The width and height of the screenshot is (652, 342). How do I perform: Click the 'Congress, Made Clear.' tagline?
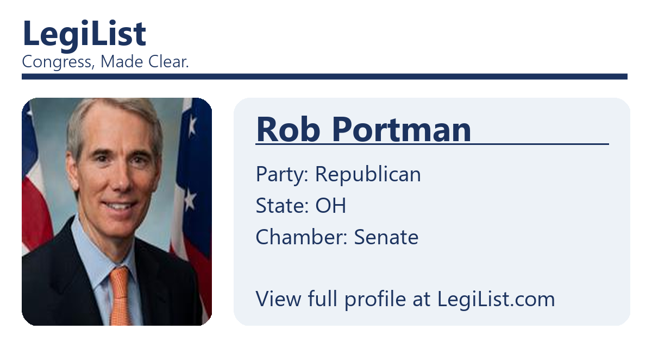(x=105, y=62)
